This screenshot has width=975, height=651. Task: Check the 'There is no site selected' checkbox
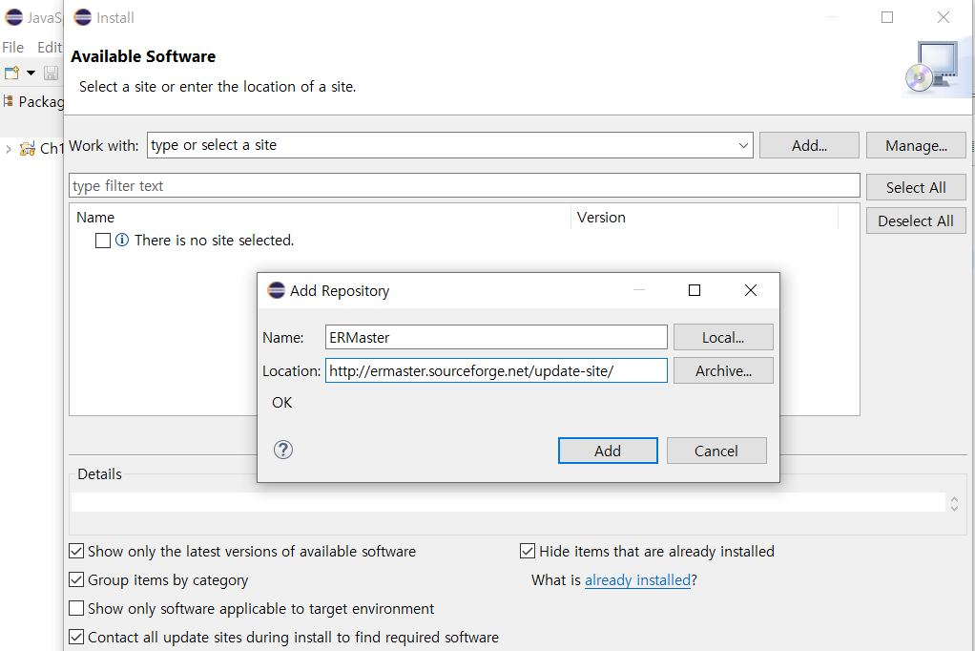pos(103,241)
